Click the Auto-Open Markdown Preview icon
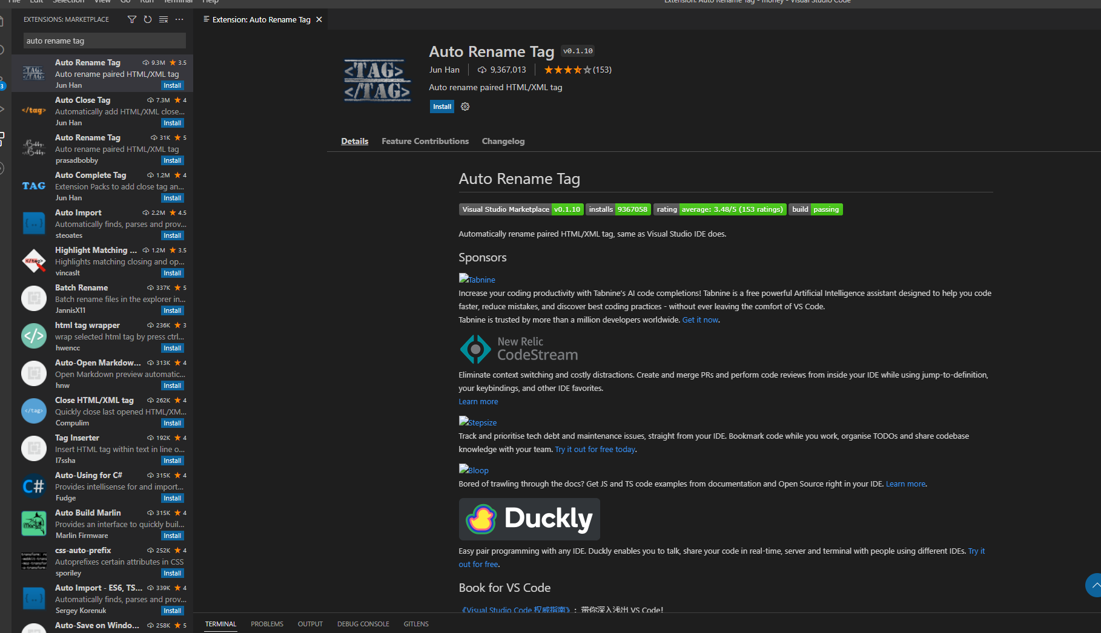 pyautogui.click(x=34, y=373)
